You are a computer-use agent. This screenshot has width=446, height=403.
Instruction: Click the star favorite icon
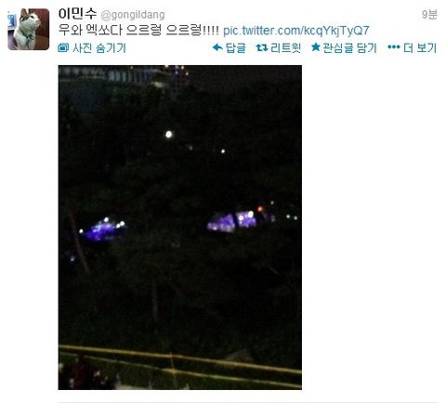click(x=316, y=47)
